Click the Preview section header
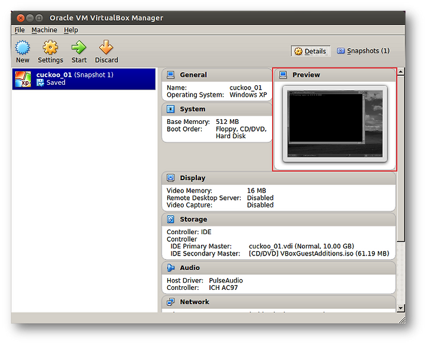The width and height of the screenshot is (427, 345). point(334,75)
